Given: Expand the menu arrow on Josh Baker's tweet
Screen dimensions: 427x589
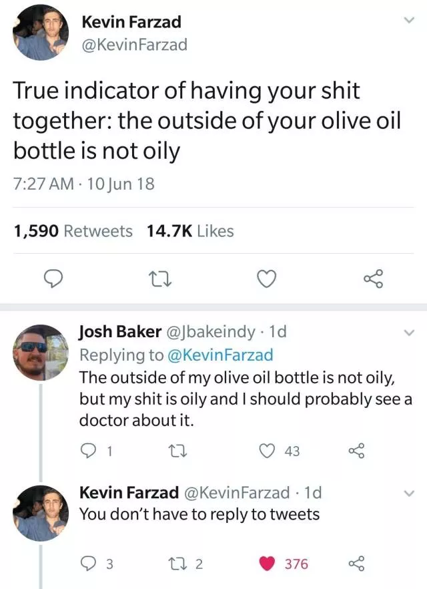Looking at the screenshot, I should (x=410, y=331).
